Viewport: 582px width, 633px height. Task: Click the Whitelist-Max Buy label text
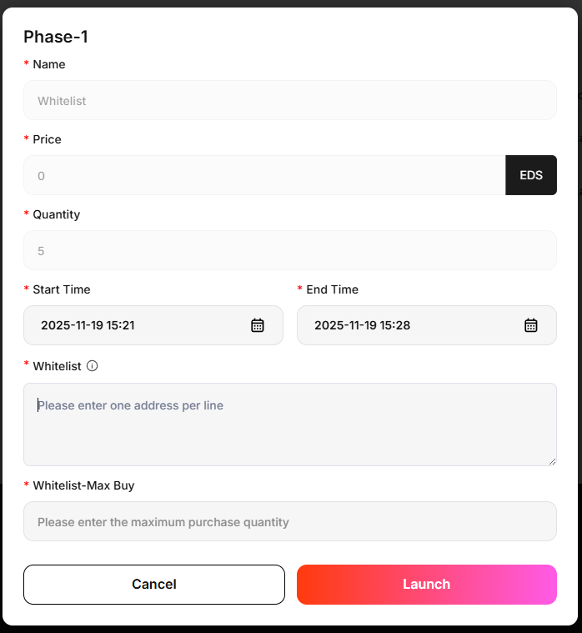[83, 485]
